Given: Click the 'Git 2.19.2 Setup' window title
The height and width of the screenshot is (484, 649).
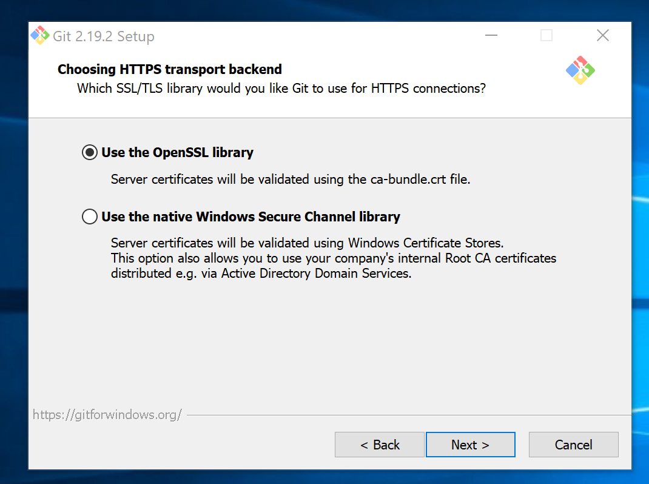Looking at the screenshot, I should 104,36.
